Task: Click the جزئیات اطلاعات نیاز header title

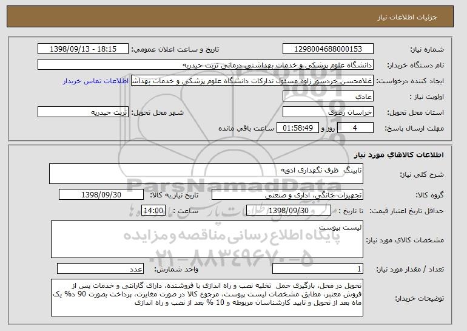Action: click(x=407, y=17)
